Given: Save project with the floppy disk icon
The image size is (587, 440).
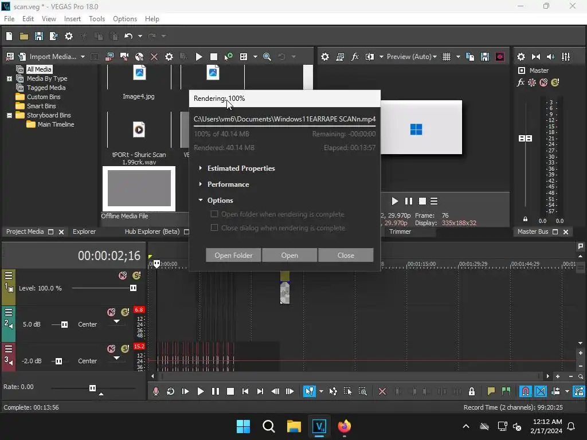Looking at the screenshot, I should pyautogui.click(x=38, y=36).
